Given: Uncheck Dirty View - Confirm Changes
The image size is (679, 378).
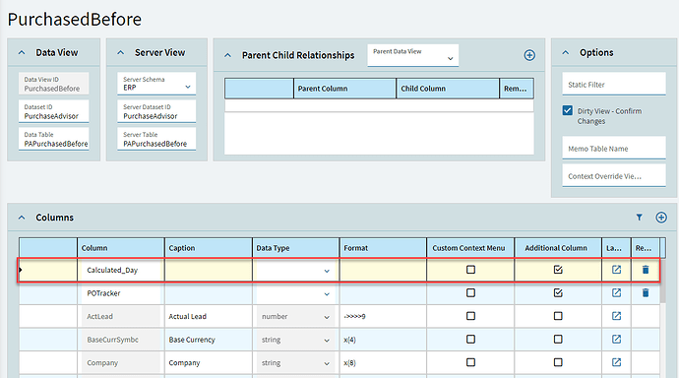Looking at the screenshot, I should tap(567, 110).
